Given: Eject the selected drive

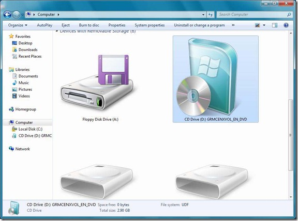Looking at the screenshot, I should pos(66,25).
